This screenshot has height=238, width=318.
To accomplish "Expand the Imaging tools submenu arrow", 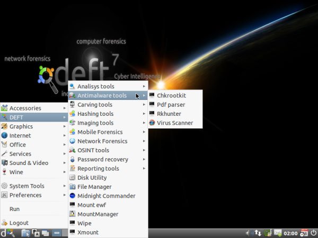I will 144,123.
